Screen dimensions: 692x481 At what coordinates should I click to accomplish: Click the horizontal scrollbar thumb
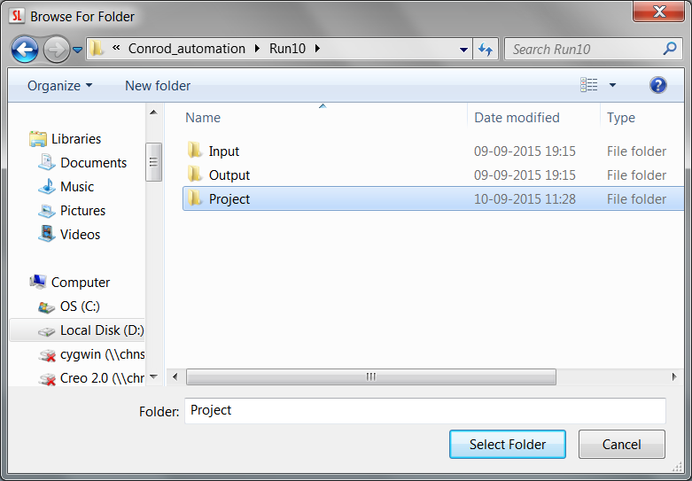[x=371, y=376]
